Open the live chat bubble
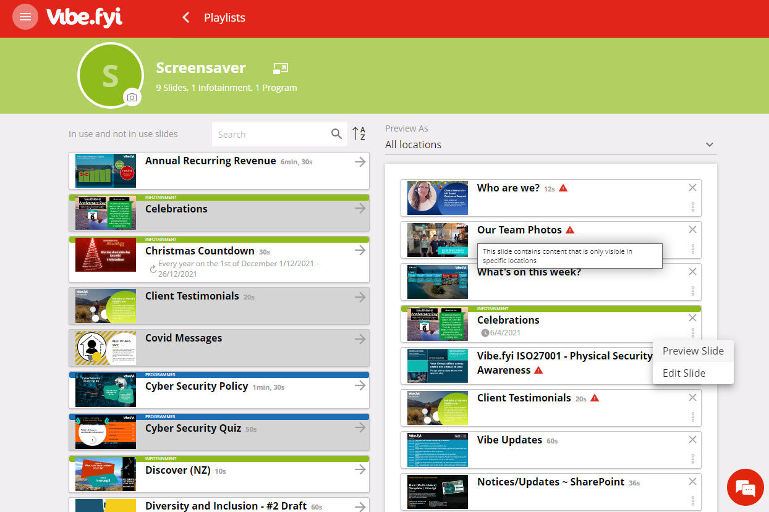The height and width of the screenshot is (512, 769). tap(746, 489)
